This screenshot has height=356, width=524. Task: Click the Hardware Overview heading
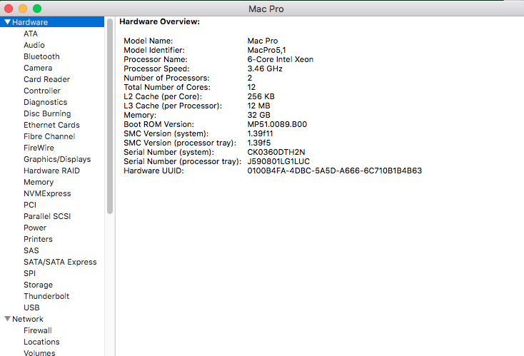click(159, 21)
